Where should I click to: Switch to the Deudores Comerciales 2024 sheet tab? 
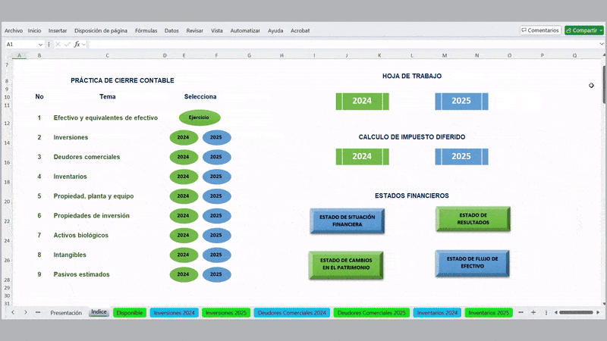coord(292,312)
